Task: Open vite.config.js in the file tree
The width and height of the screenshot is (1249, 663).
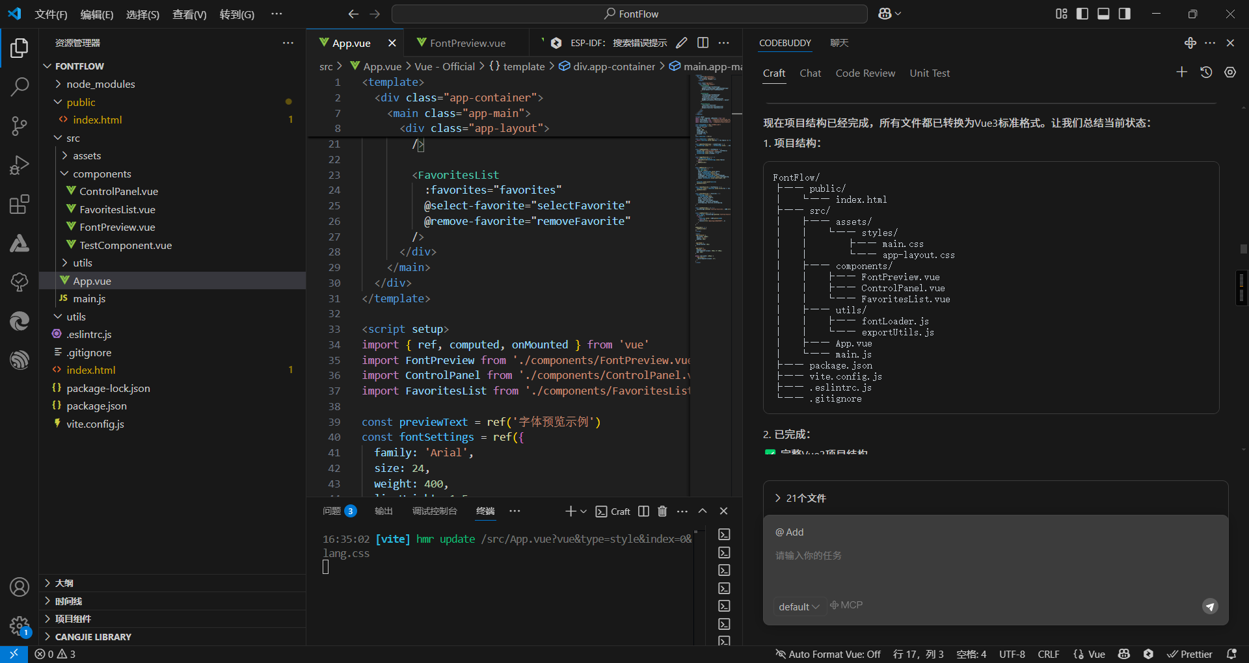Action: click(x=172, y=424)
